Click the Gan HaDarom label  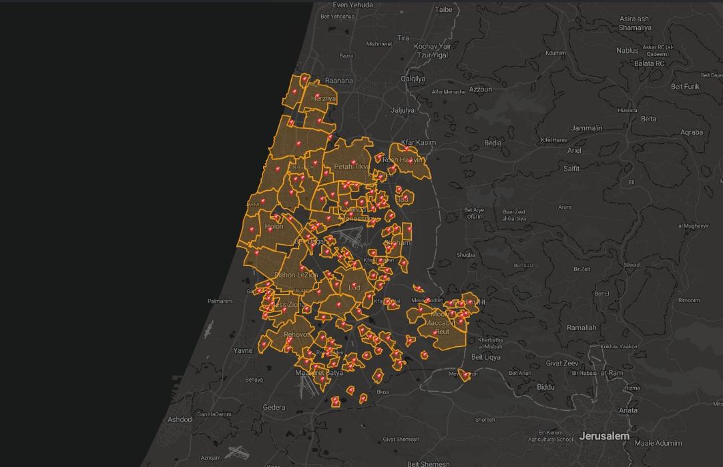(214, 414)
